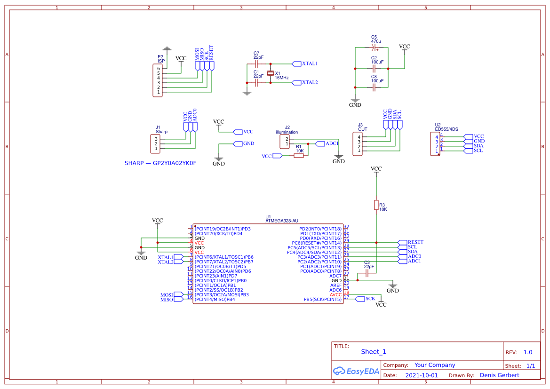Select the ATMEGA328-AU chip symbol U1
550x389 pixels.
(x=268, y=263)
